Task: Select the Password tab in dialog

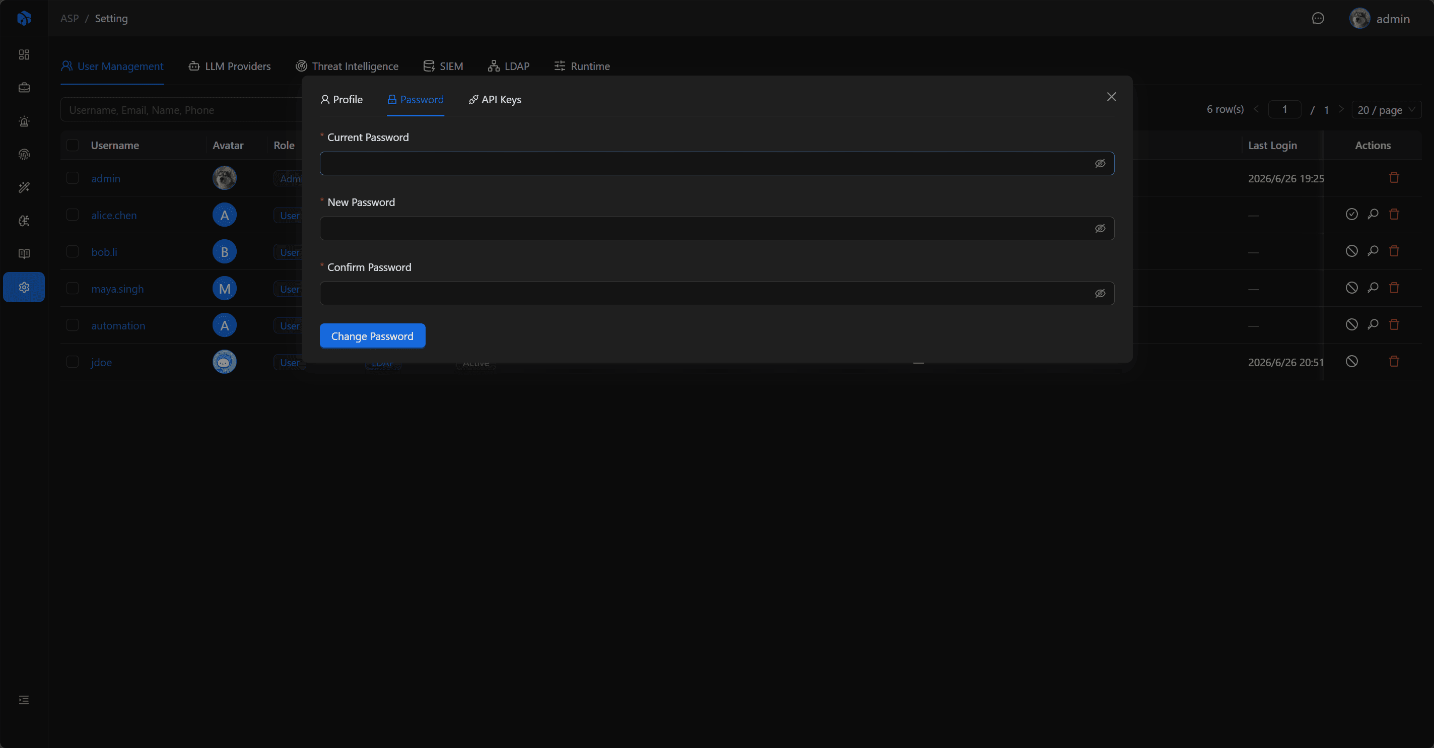Action: click(x=415, y=100)
